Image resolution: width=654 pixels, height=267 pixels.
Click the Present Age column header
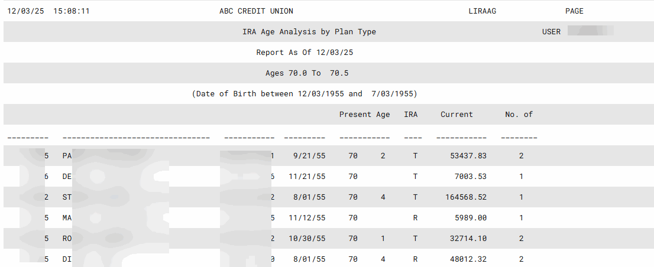(x=364, y=115)
